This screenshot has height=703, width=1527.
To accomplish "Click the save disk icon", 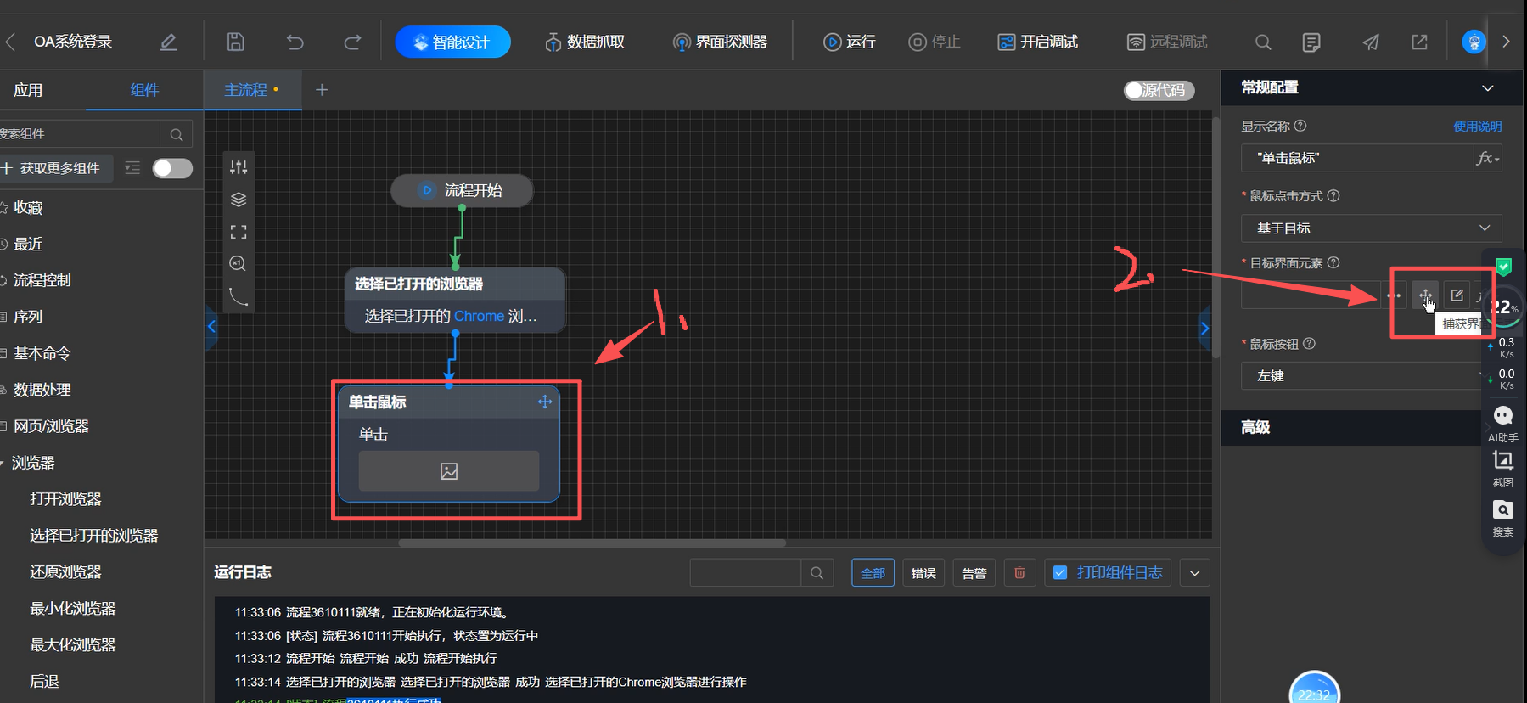I will 236,42.
